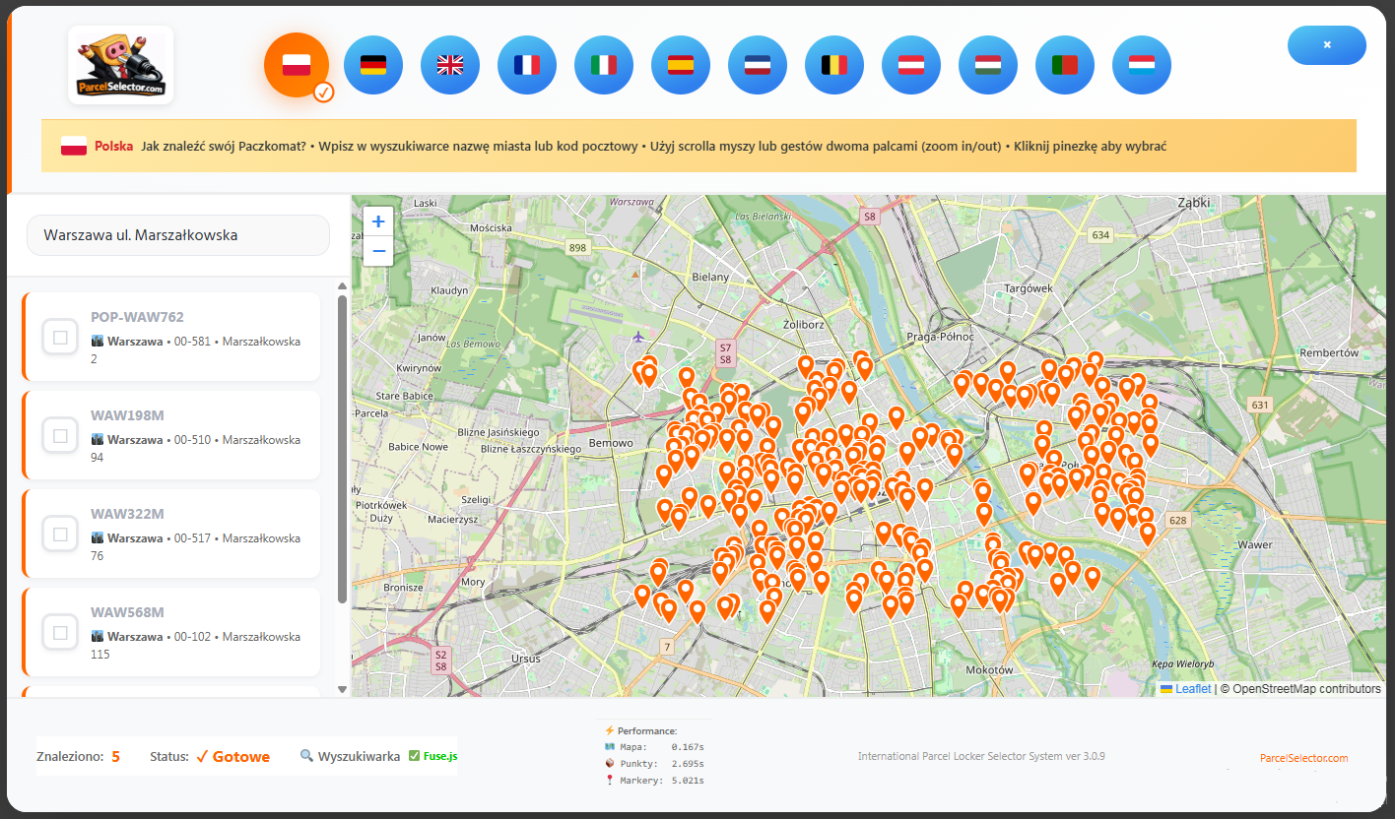Switch to the Hungary country tab
The width and height of the screenshot is (1395, 819).
pos(988,65)
